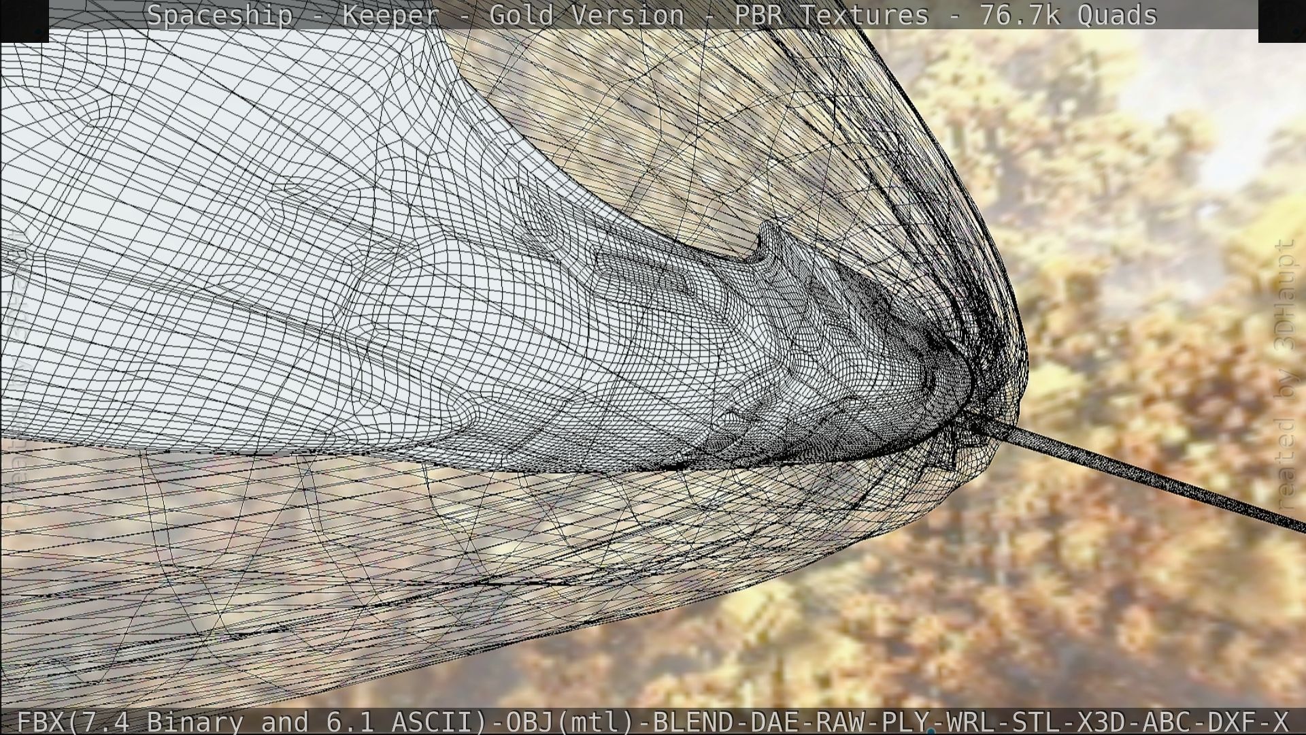Viewport: 1306px width, 735px height.
Task: Click the black square in top-left corner
Action: click(x=24, y=20)
